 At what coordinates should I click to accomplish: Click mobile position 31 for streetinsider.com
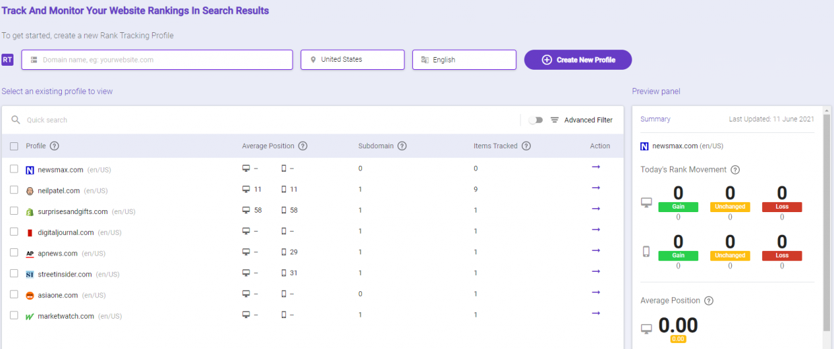pos(294,273)
